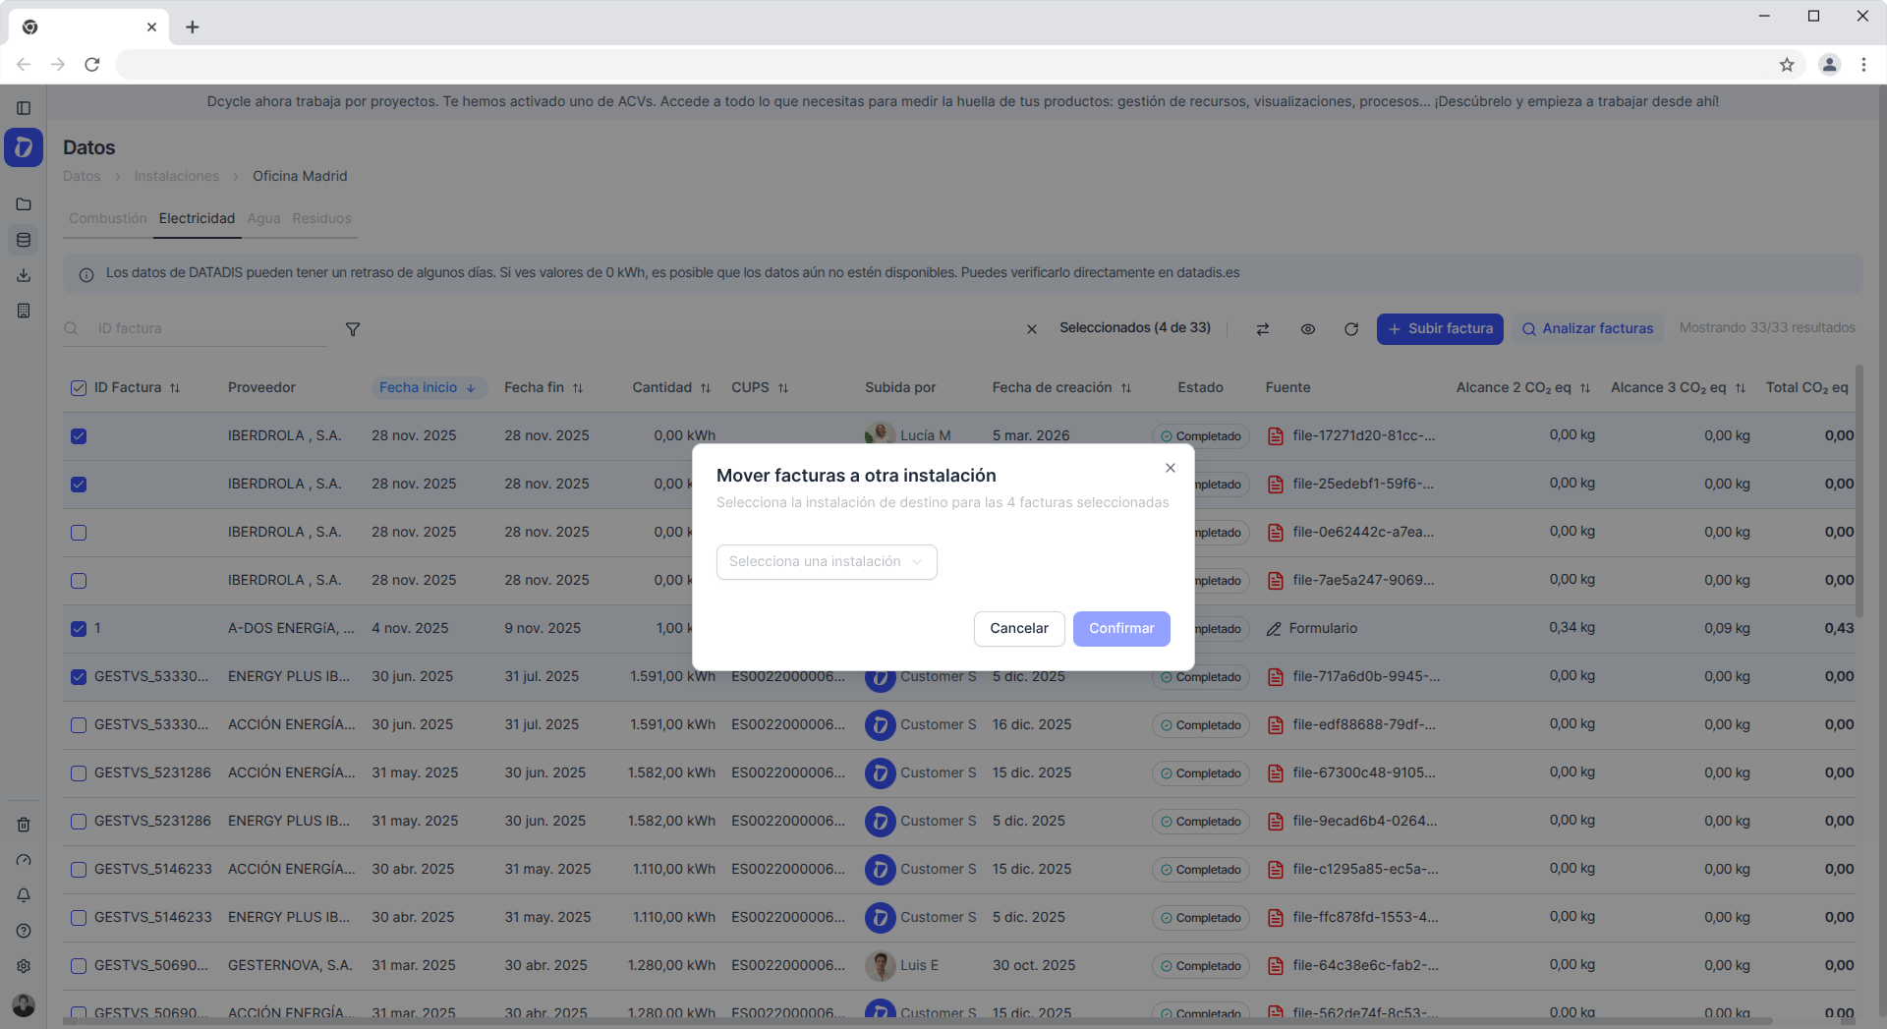Click the notifications bell icon

24,895
